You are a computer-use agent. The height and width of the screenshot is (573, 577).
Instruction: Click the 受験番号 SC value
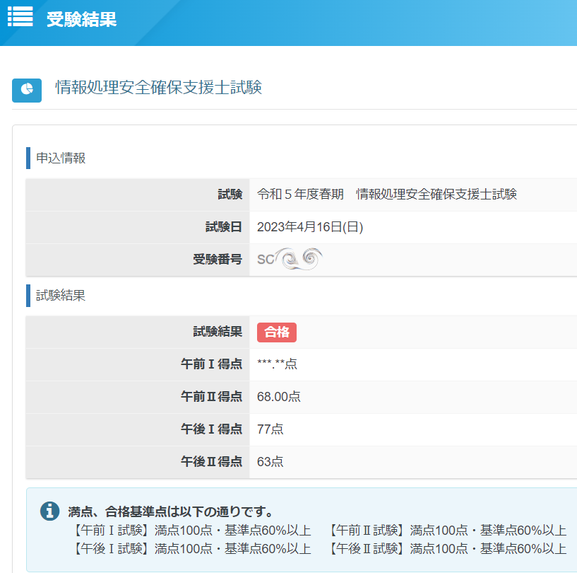(x=290, y=259)
